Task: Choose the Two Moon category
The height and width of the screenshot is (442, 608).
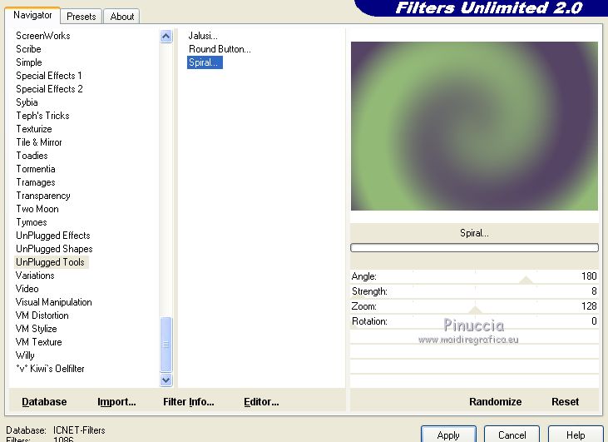Action: tap(37, 209)
